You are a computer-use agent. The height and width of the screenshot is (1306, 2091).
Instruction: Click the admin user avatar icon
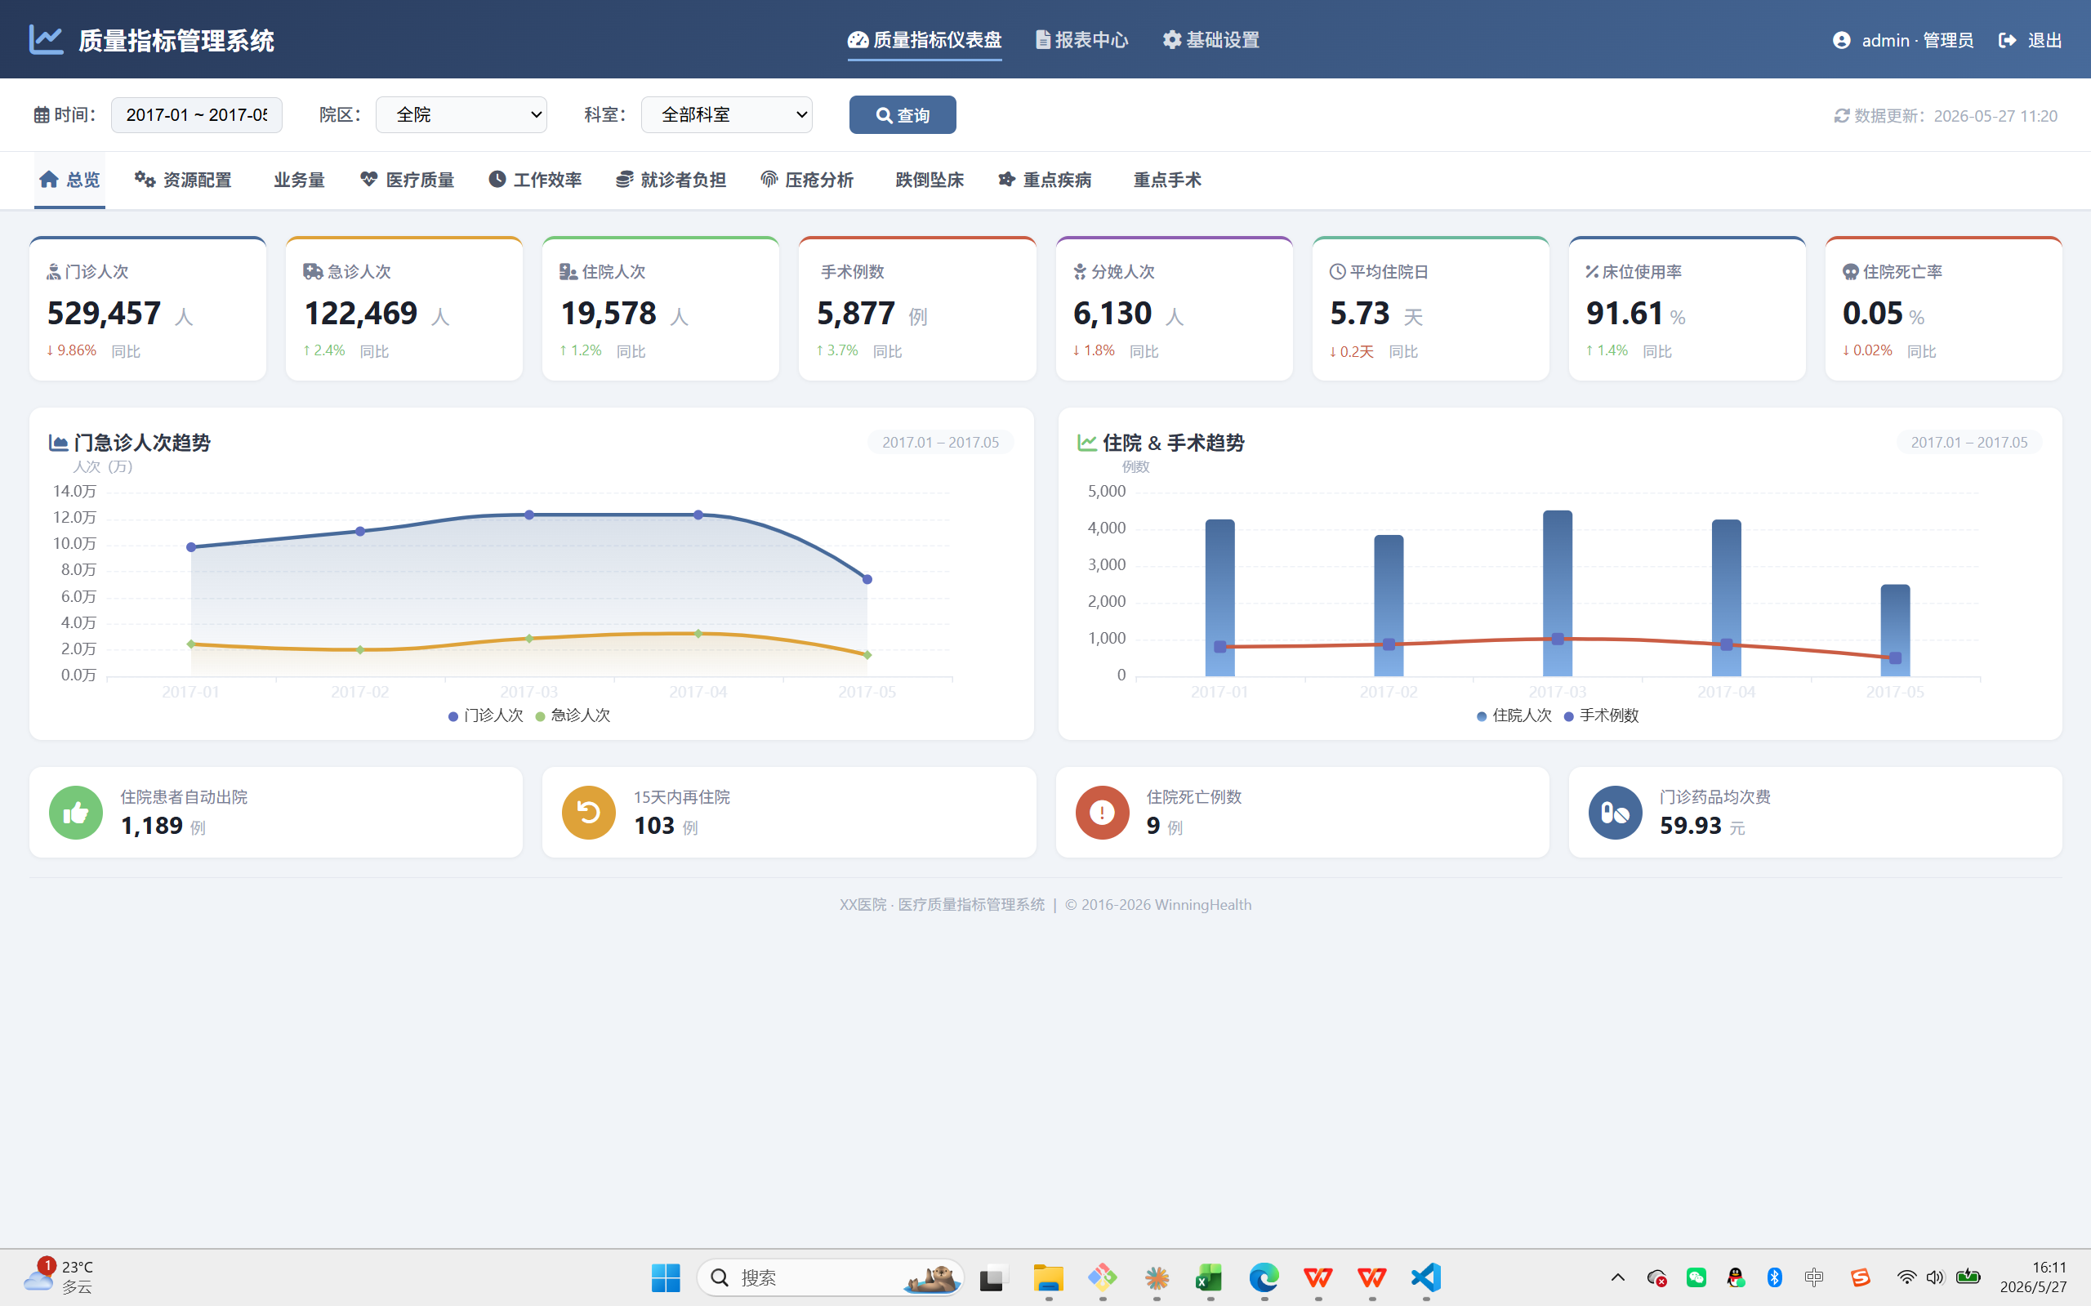coord(1841,41)
